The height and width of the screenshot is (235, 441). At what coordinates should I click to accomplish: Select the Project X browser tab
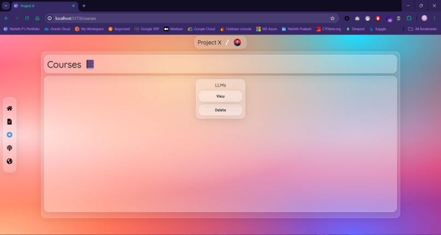click(45, 6)
